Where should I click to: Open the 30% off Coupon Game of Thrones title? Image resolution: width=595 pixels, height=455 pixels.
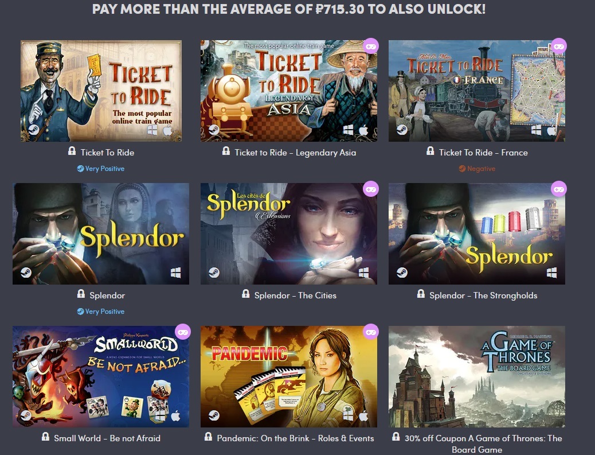483,444
